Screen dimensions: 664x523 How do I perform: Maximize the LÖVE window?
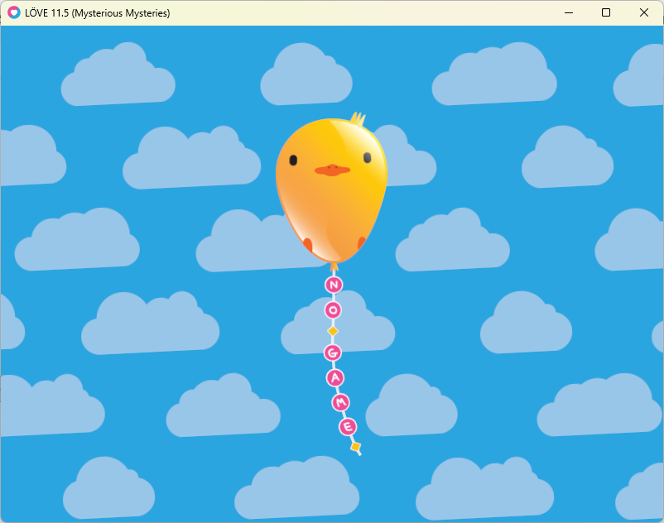tap(606, 12)
